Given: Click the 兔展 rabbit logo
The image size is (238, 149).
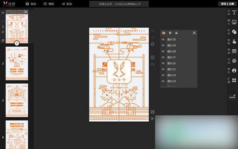Looking at the screenshot, I should click(9, 4).
